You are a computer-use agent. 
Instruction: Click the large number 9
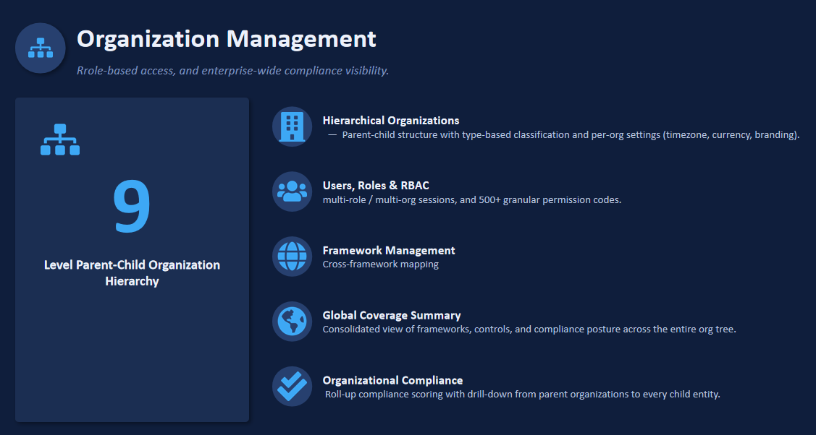tap(132, 206)
